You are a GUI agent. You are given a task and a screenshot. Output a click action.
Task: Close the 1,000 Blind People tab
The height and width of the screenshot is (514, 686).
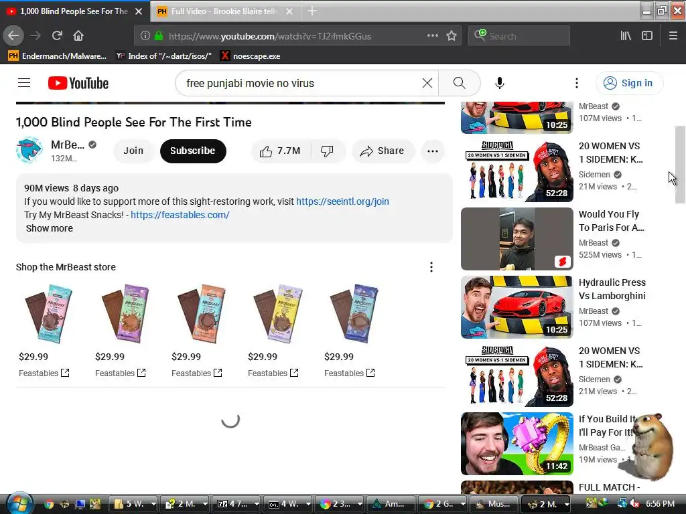pyautogui.click(x=139, y=11)
